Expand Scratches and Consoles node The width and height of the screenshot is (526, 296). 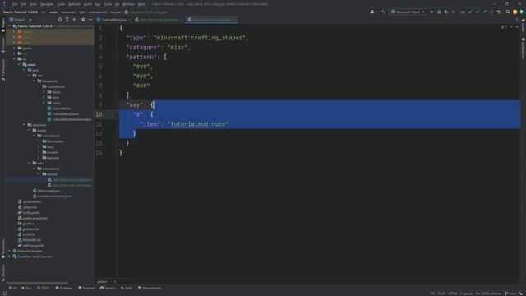click(x=9, y=257)
